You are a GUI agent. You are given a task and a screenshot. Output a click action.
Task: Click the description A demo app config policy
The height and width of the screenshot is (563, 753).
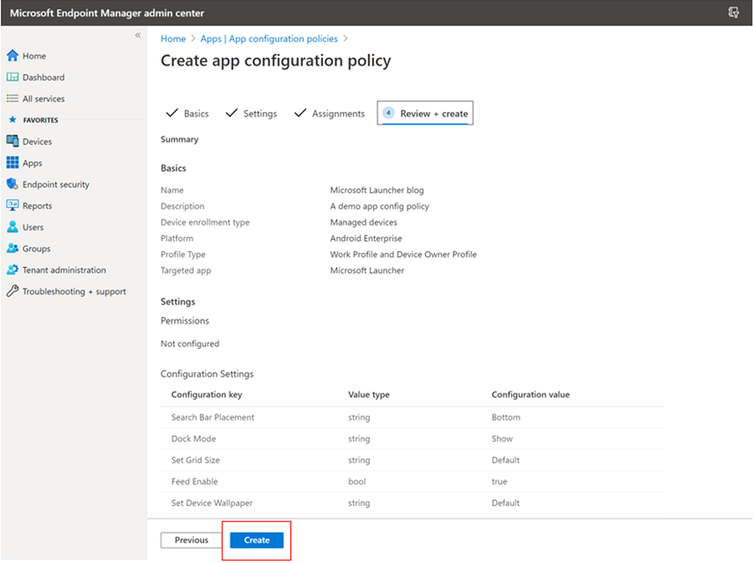[x=379, y=207]
